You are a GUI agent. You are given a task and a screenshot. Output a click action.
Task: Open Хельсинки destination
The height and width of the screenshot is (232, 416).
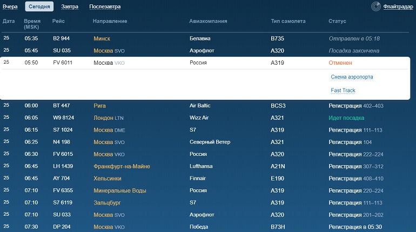click(107, 179)
